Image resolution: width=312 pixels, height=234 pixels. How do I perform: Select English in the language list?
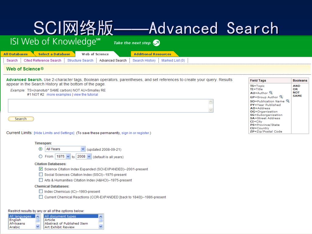[x=15, y=220]
